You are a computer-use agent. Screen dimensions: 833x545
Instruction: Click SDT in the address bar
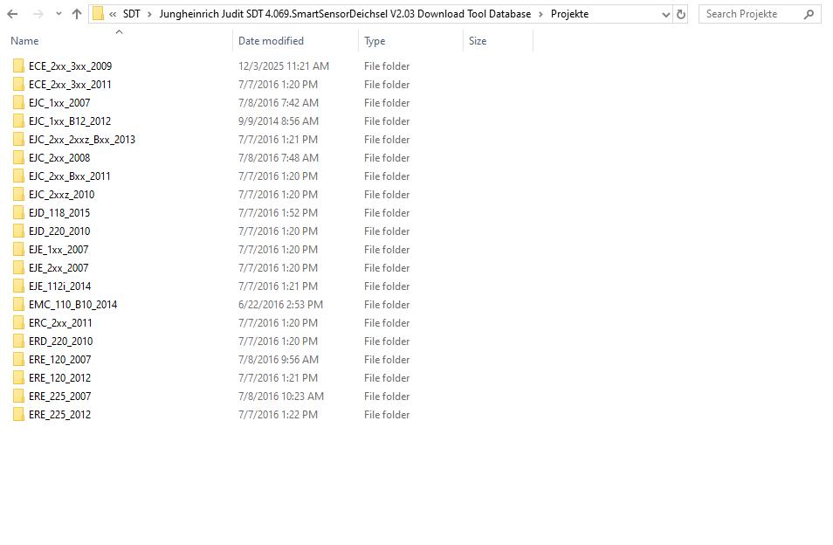pyautogui.click(x=132, y=14)
